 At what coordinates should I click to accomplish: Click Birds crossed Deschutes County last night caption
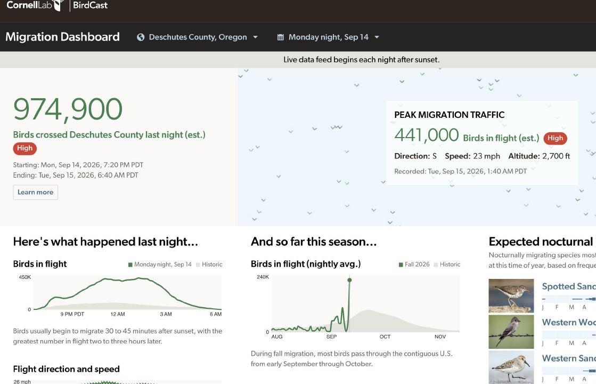(109, 135)
